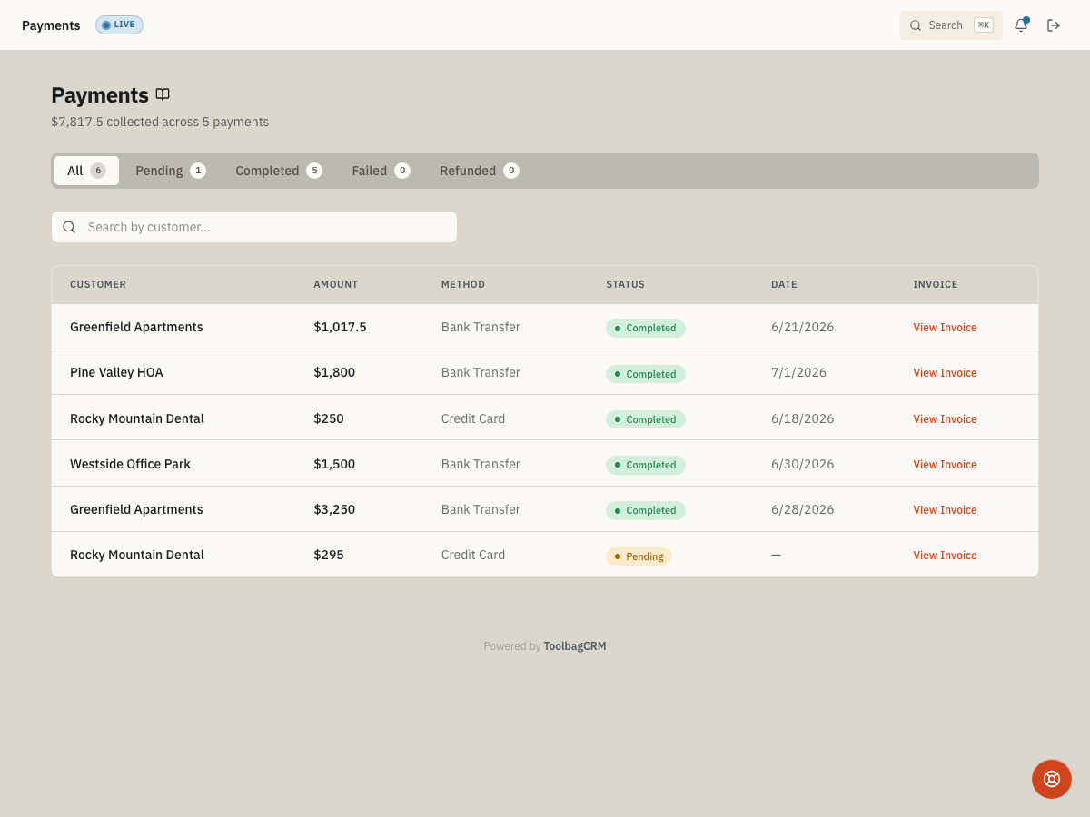
Task: View Invoice for Rocky Mountain Dental $250
Action: pos(945,419)
